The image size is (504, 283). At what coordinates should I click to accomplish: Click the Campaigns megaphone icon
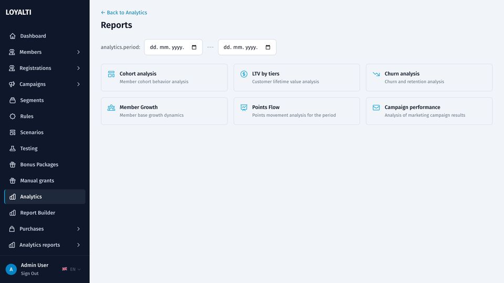(12, 84)
